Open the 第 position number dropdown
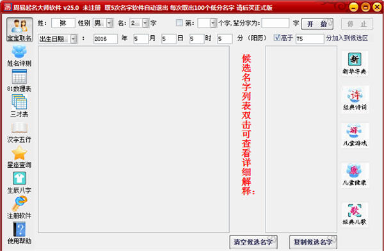The width and height of the screenshot is (384, 251). coord(213,23)
